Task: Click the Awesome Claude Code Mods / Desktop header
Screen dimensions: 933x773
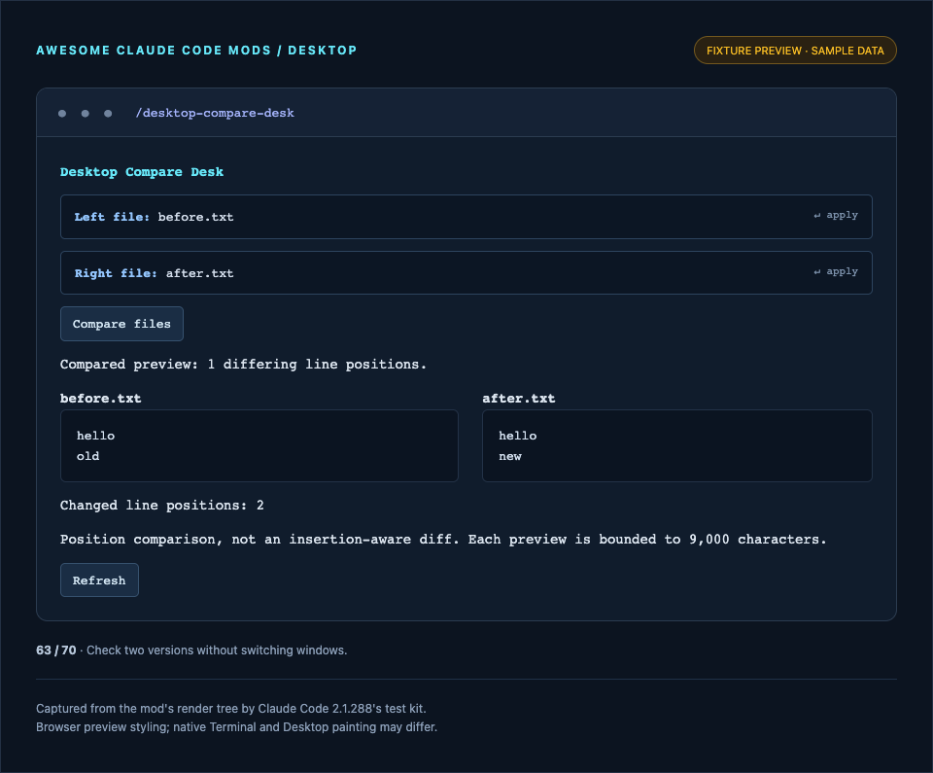Action: coord(196,51)
